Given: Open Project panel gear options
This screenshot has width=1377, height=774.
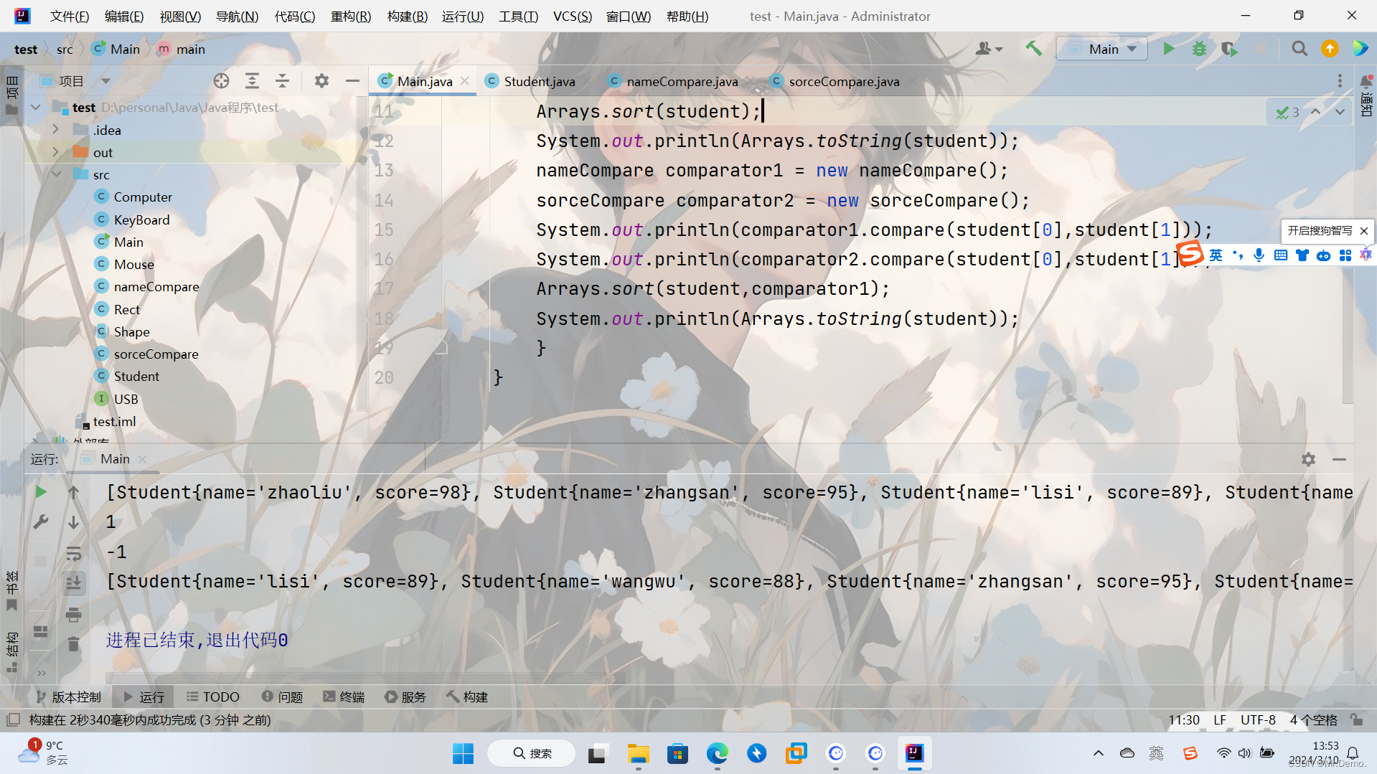Looking at the screenshot, I should pyautogui.click(x=321, y=81).
